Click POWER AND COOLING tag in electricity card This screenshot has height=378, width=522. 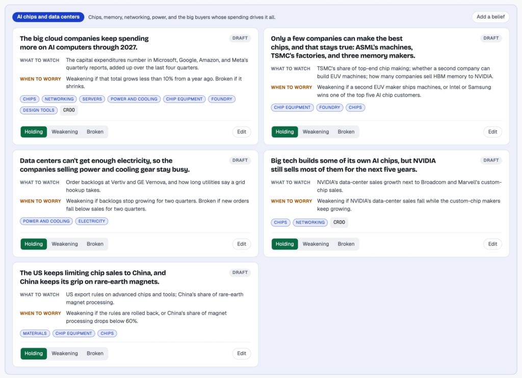pos(46,221)
